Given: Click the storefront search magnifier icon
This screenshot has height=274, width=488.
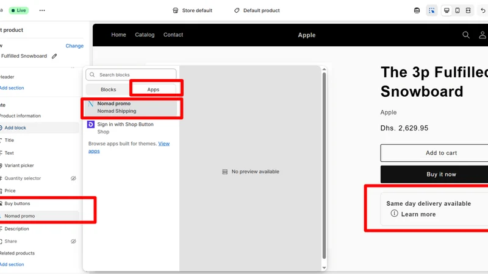Looking at the screenshot, I should (x=466, y=35).
